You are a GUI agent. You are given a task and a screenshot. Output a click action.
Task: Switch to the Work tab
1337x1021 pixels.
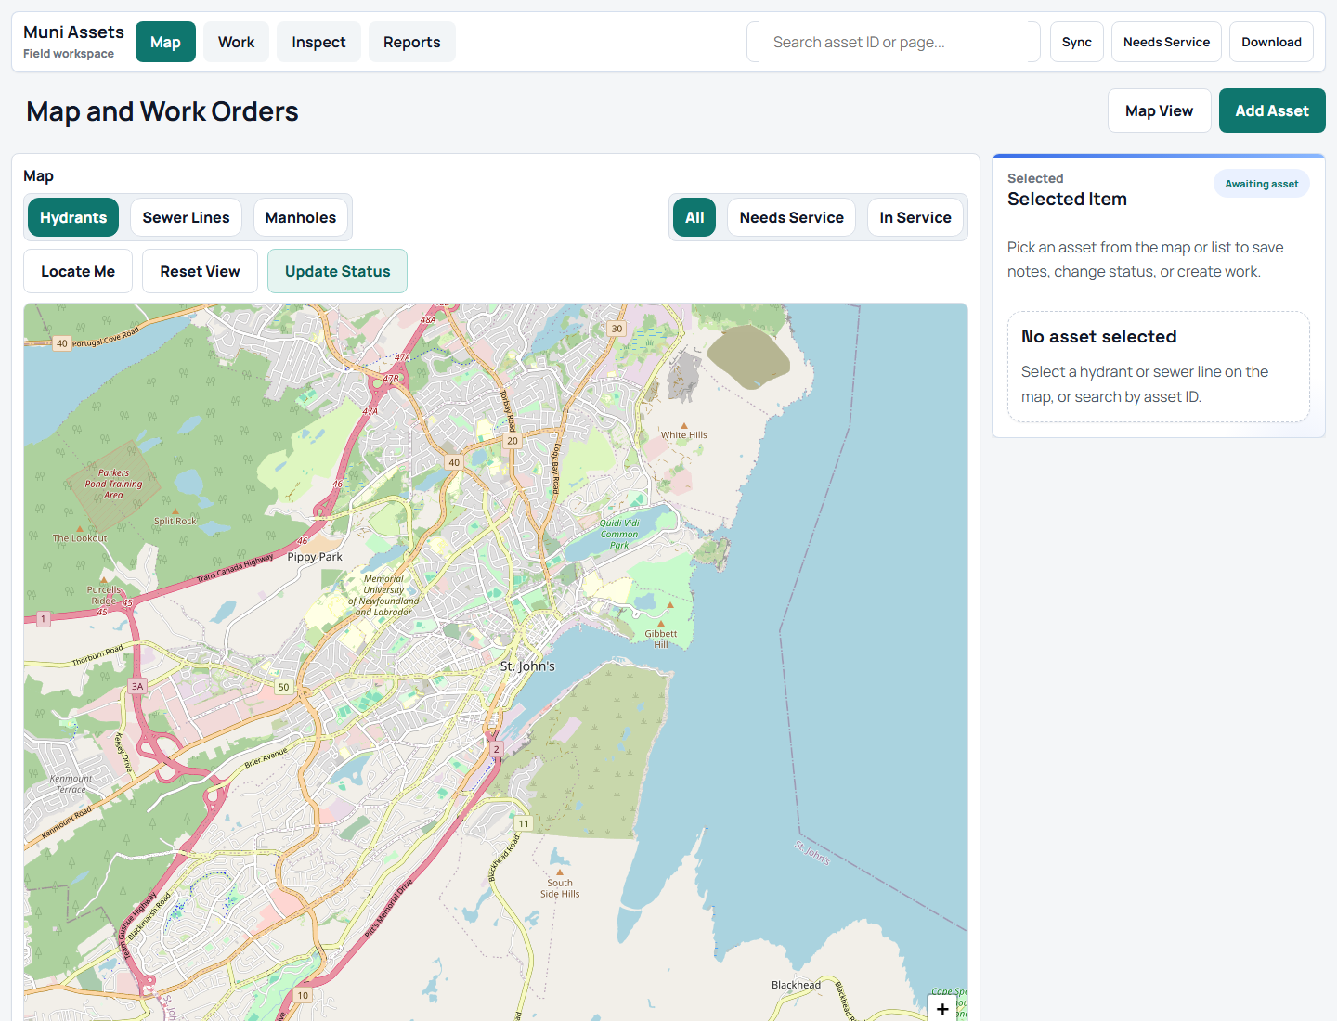coord(236,42)
